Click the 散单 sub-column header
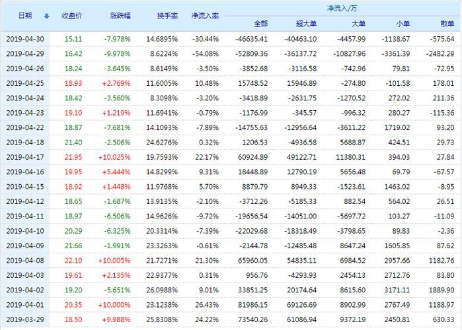462x330 pixels. [x=447, y=24]
